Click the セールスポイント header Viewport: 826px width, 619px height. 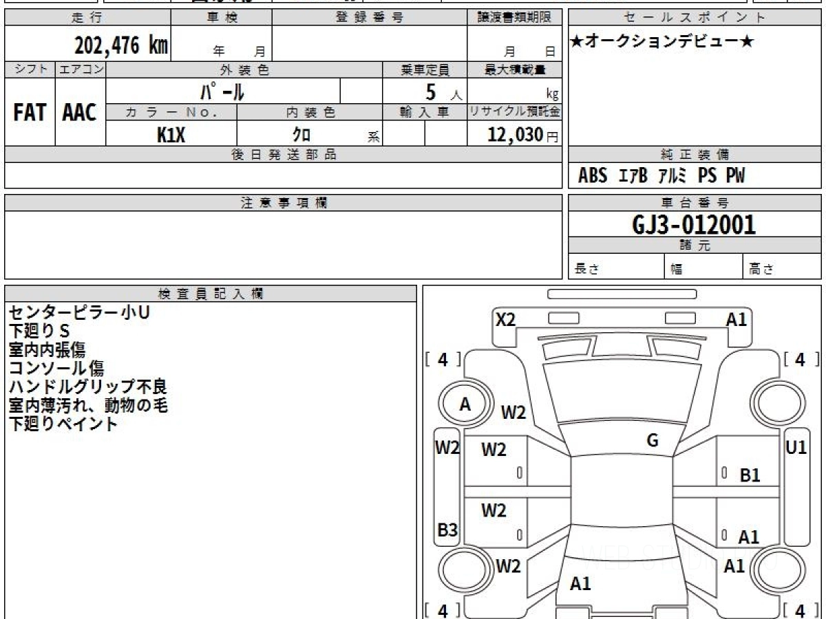[x=695, y=18]
